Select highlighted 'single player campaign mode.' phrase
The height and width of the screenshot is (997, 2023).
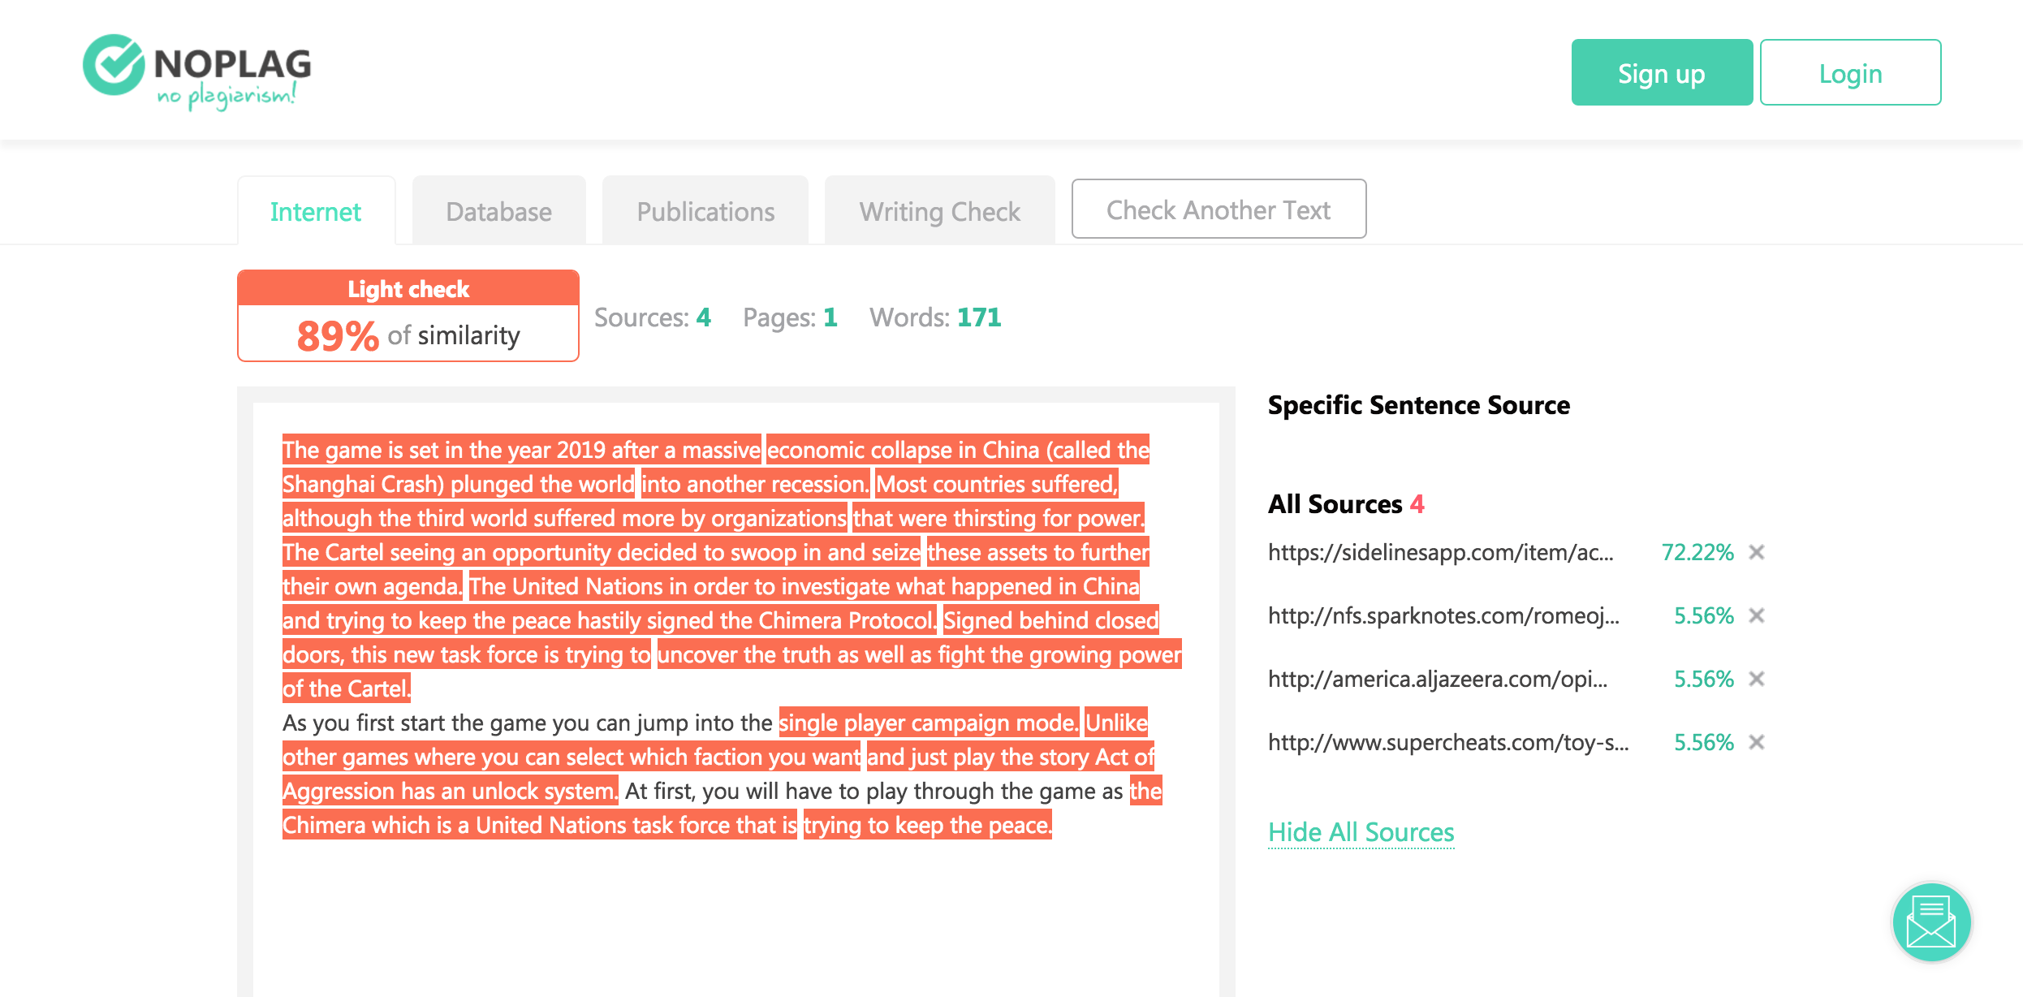(929, 723)
